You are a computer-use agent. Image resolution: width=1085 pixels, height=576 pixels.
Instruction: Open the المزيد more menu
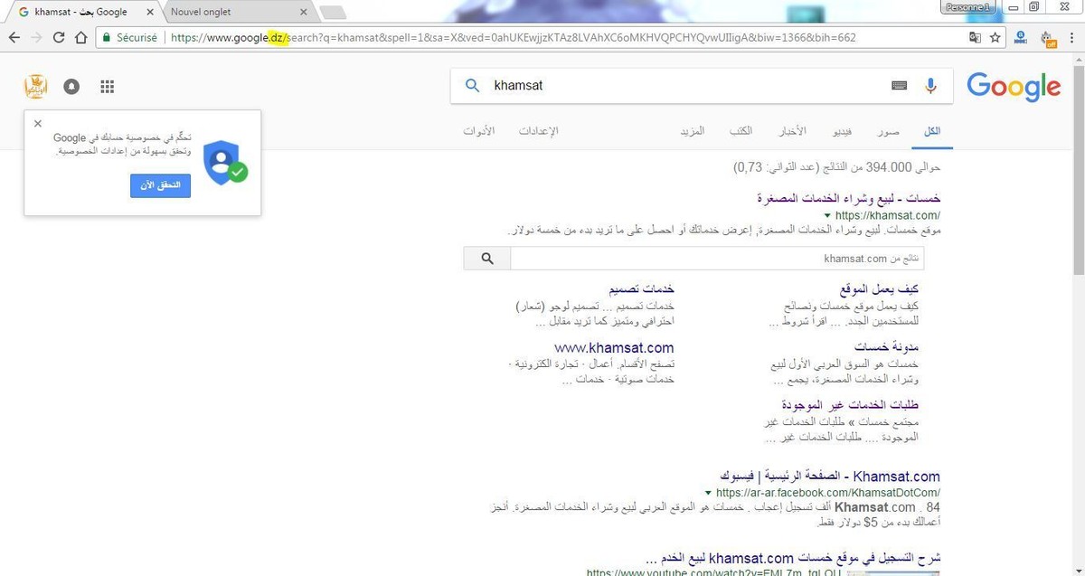tap(693, 131)
